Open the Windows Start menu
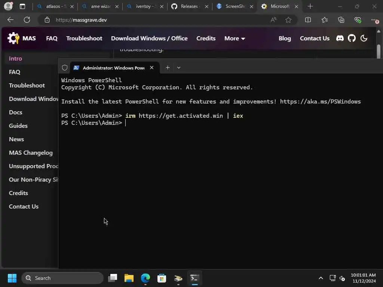This screenshot has width=383, height=287. point(12,278)
